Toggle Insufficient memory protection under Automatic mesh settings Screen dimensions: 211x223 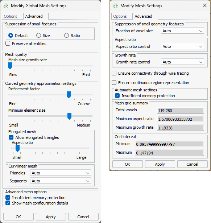[x=117, y=96]
